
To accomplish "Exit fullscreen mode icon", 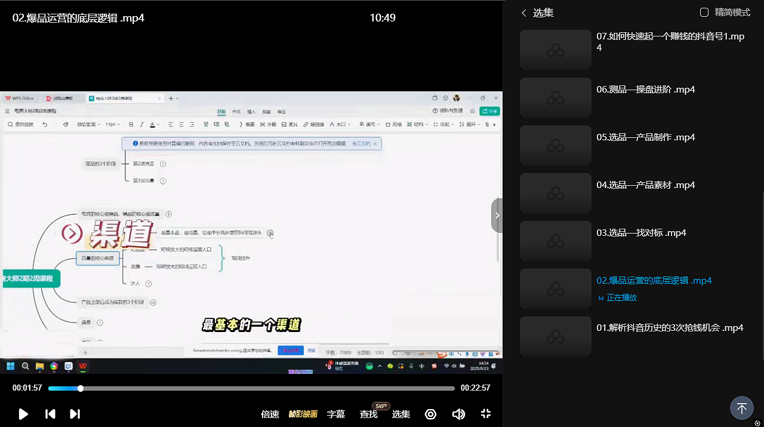I will pos(486,414).
